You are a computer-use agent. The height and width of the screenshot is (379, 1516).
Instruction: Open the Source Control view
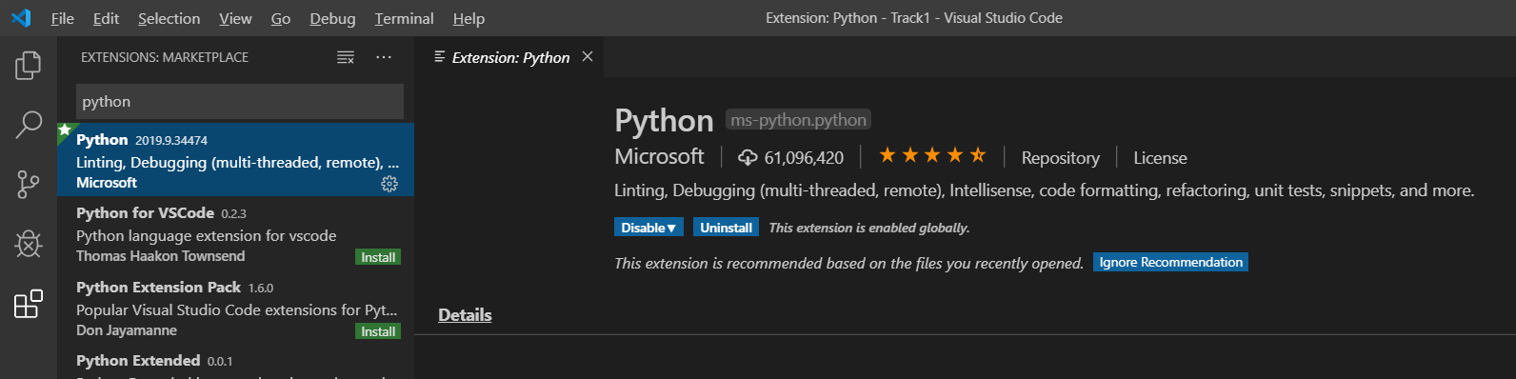[29, 185]
